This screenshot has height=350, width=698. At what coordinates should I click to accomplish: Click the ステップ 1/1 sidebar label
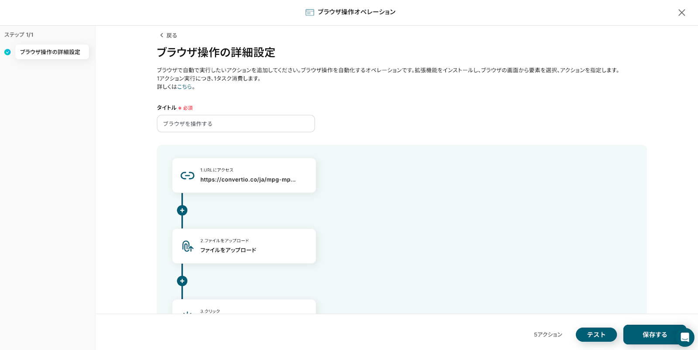19,35
